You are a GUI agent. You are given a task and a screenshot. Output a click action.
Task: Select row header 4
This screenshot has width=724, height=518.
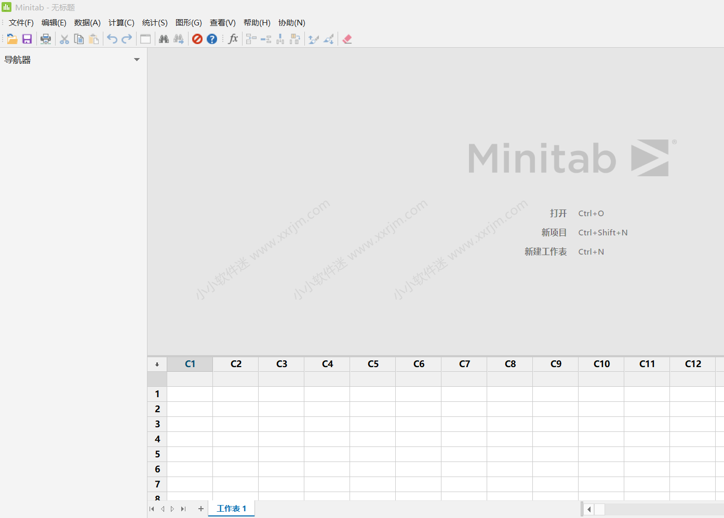(157, 439)
